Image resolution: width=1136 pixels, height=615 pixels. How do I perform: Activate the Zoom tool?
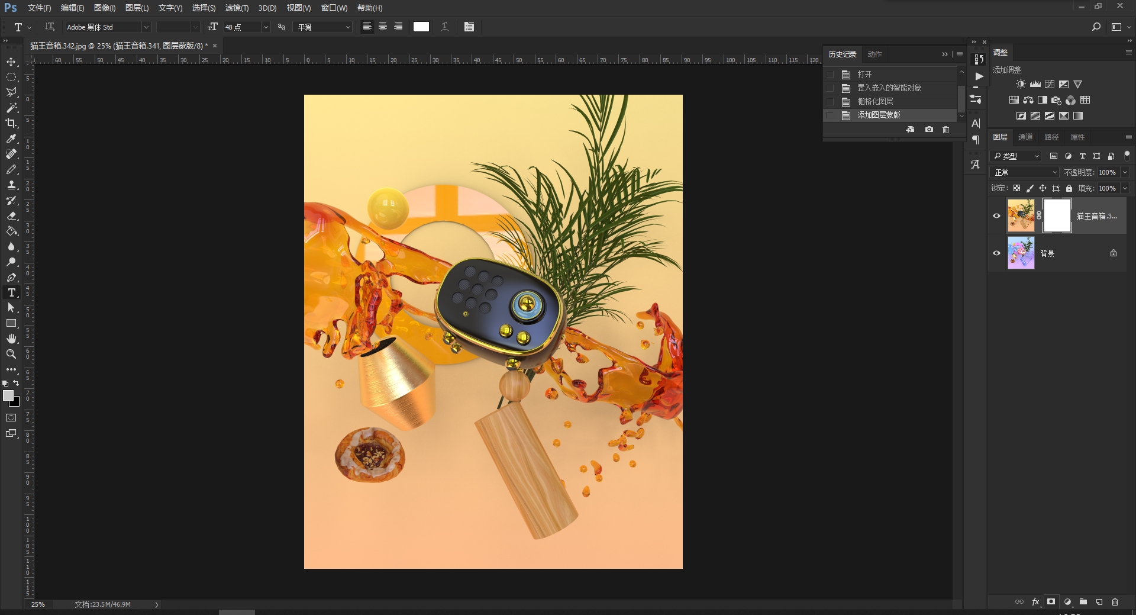coord(11,354)
